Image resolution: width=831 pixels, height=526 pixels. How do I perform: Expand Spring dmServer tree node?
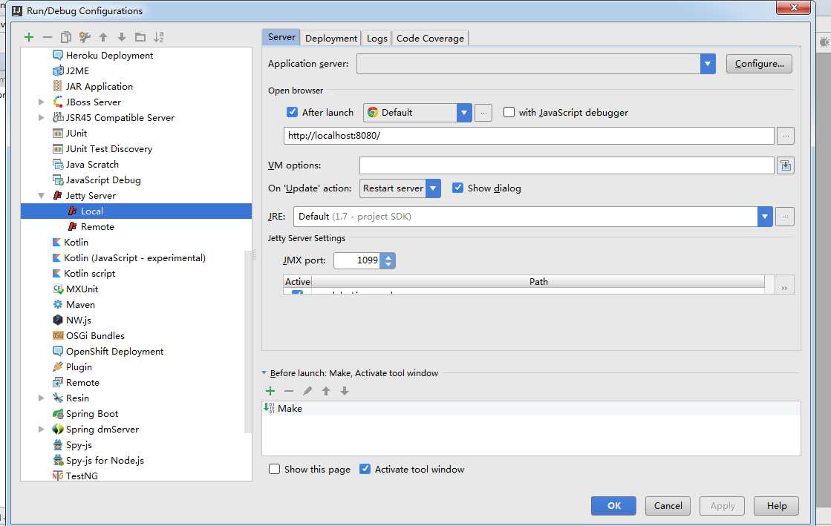coord(42,429)
